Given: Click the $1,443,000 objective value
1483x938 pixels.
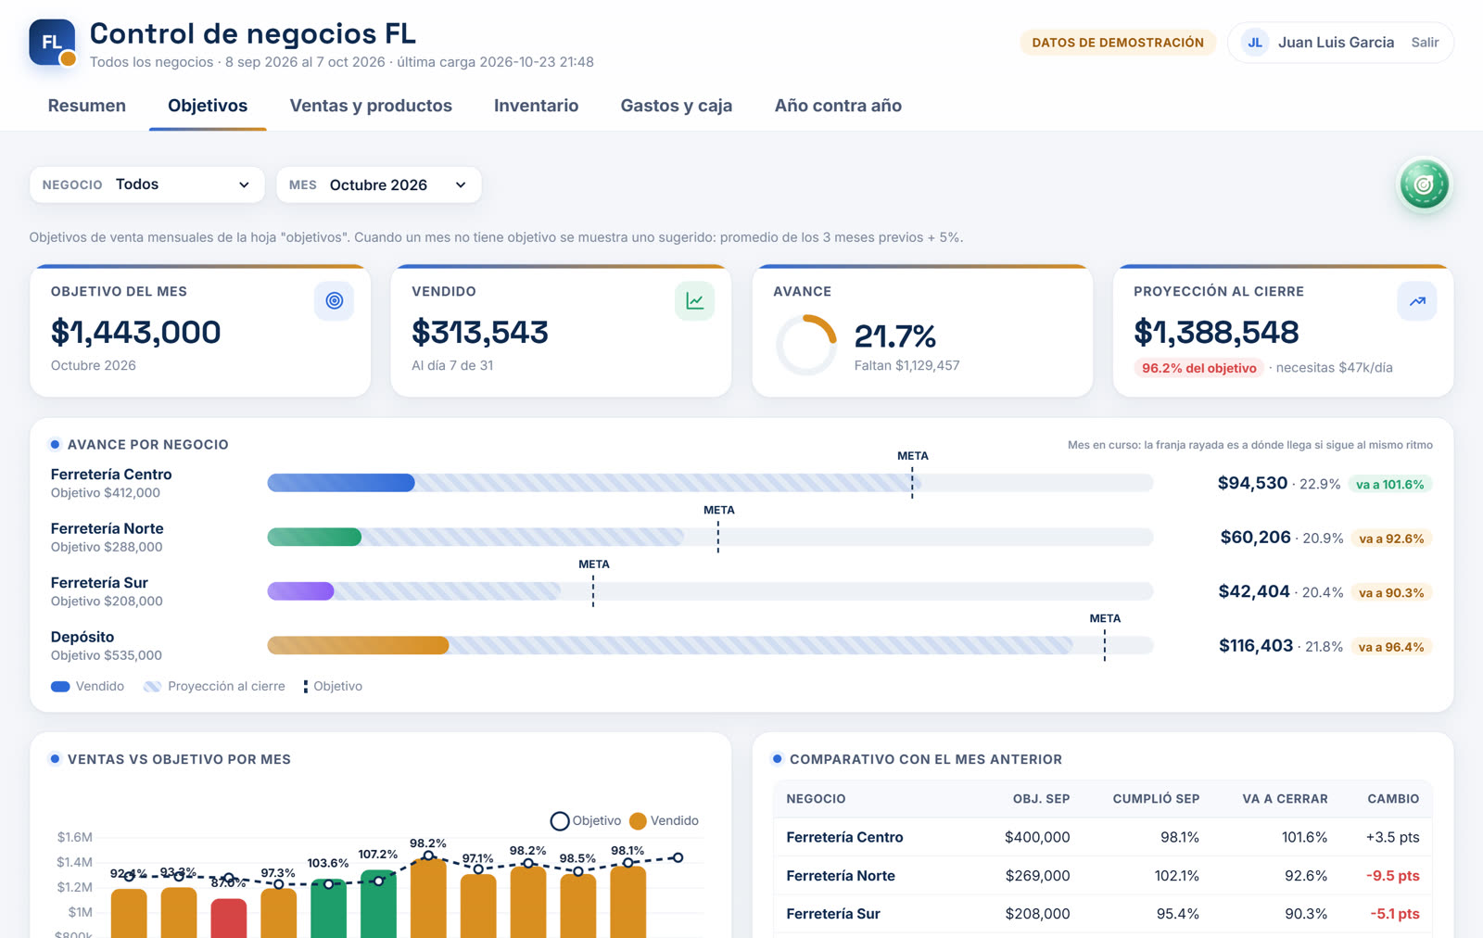Looking at the screenshot, I should (x=135, y=332).
